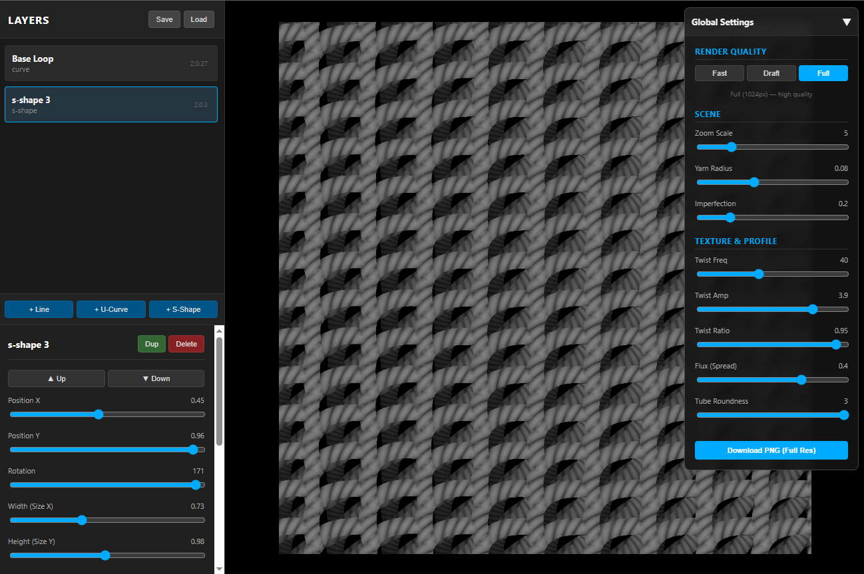Select the Base Loop layer

coord(110,63)
